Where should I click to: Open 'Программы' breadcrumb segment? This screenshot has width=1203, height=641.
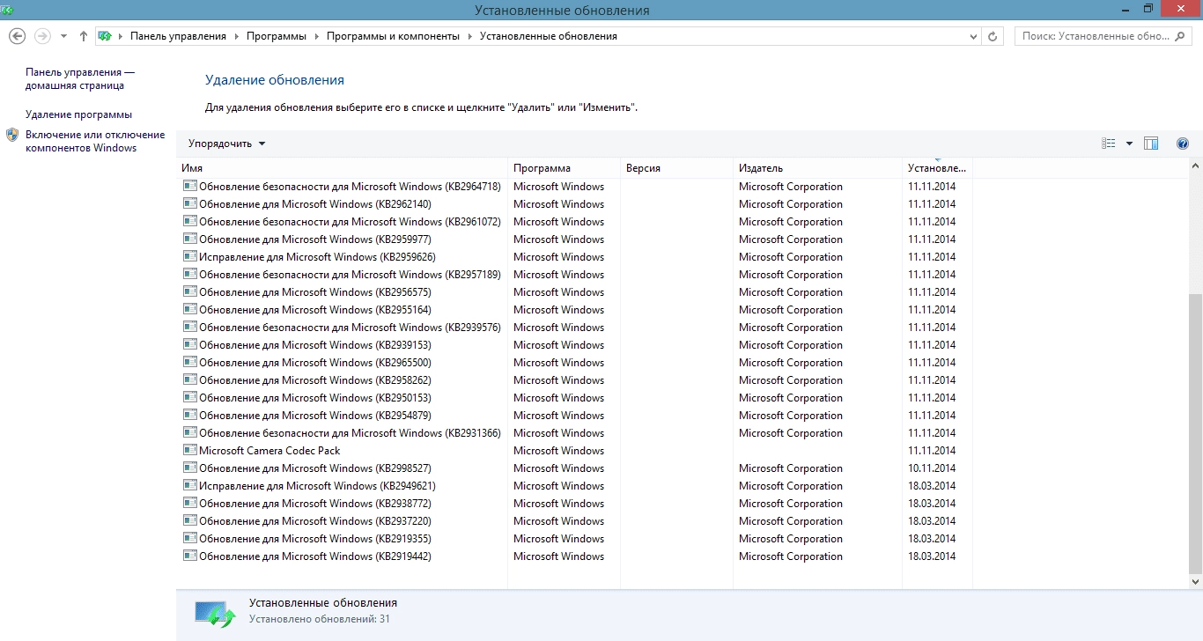pyautogui.click(x=277, y=36)
